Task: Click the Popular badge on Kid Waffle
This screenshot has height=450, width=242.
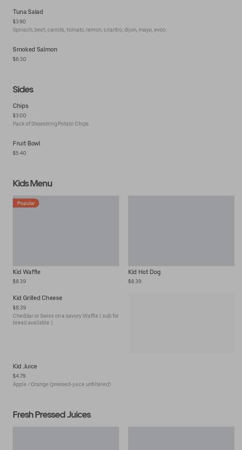Action: coord(26,203)
